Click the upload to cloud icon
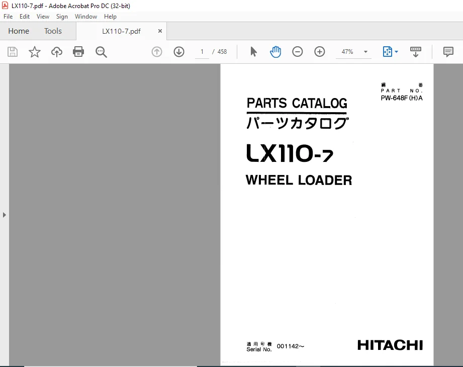The width and height of the screenshot is (463, 367). click(57, 52)
